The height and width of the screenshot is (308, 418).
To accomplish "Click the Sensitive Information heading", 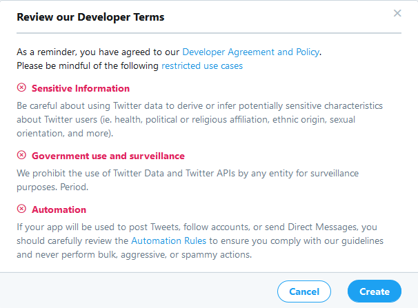I will (x=81, y=88).
